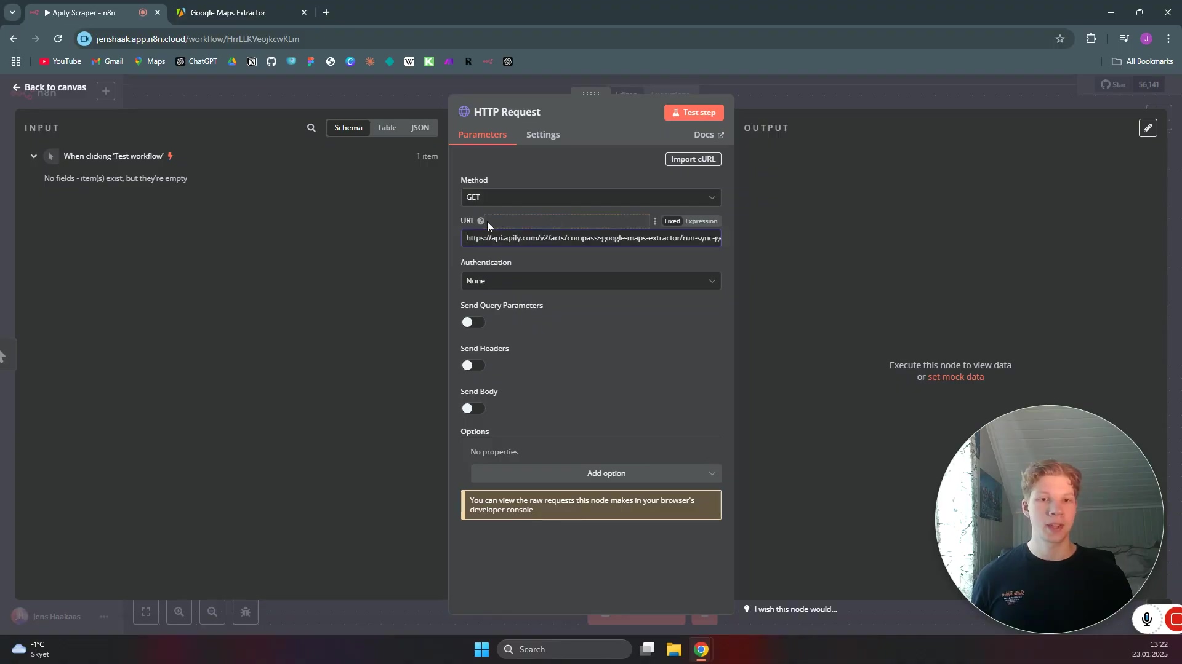
Task: Open the Authentication dropdown showing None
Action: click(590, 281)
